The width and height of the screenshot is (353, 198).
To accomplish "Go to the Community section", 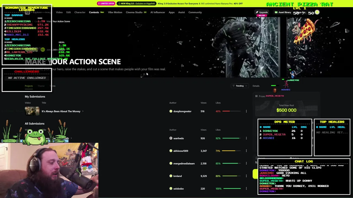I will coord(195,12).
